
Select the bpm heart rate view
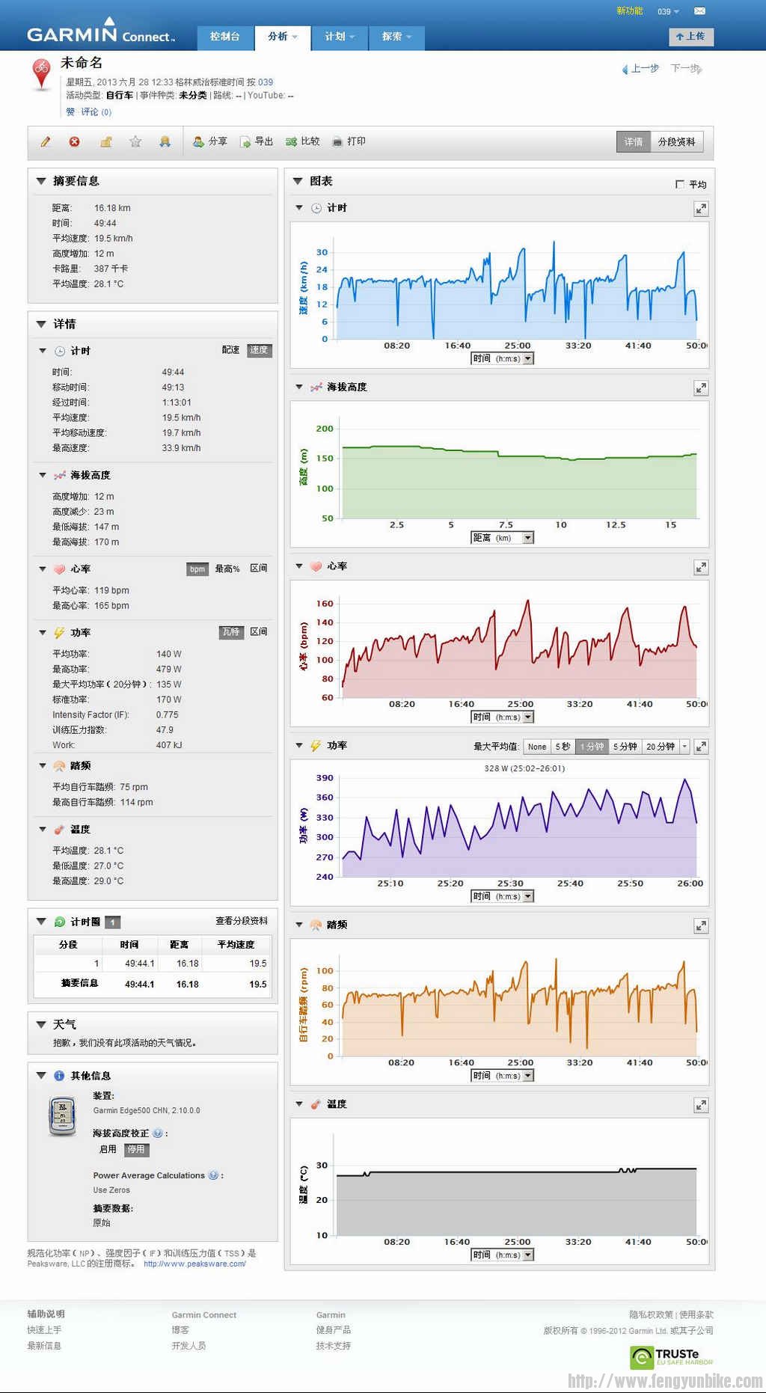197,569
